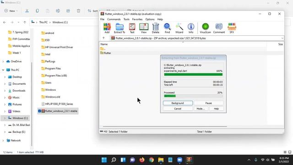Screen dimensions: 293x165
Task: Click the Copy icon in File Explorer toolbar
Action: point(37,11)
